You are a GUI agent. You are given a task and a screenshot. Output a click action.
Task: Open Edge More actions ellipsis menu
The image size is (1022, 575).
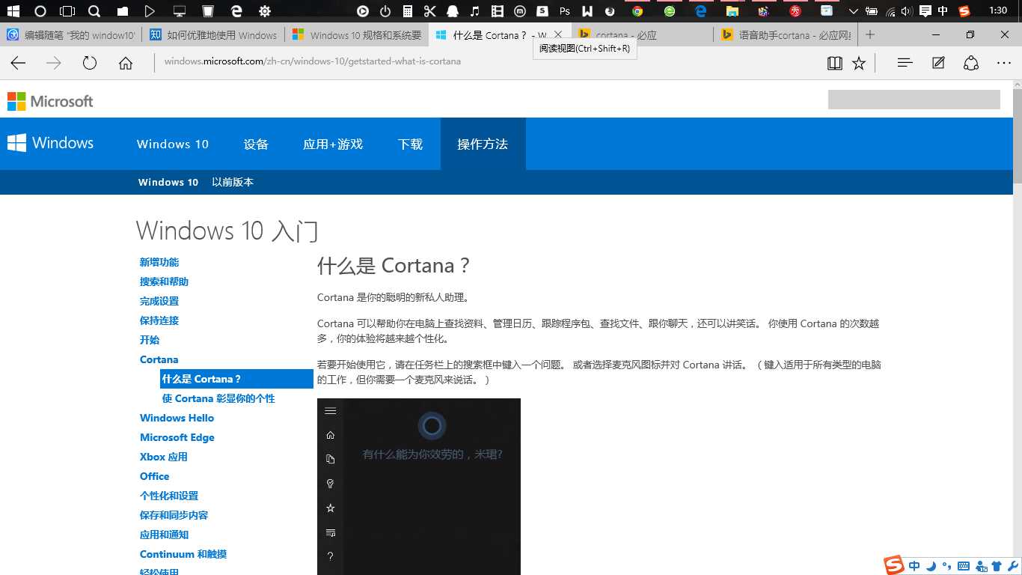pyautogui.click(x=1004, y=63)
